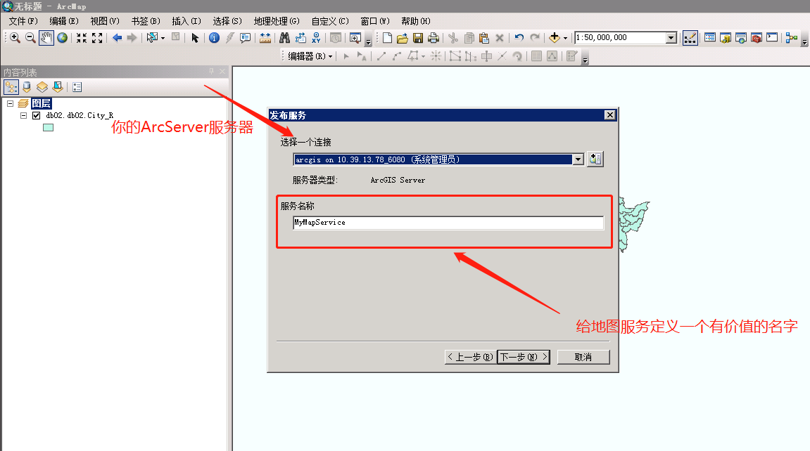Click the MyMapService name input field

tap(448, 222)
